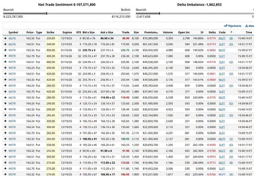254x176 pixels.
Task: Click the IV column header
Action: coord(202,32)
